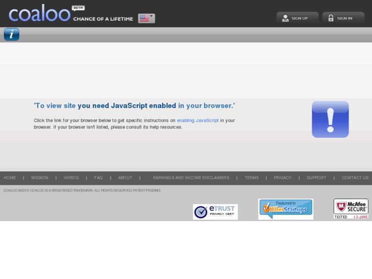Click the BETA speech bubble tag
The image size is (372, 279).
(78, 8)
